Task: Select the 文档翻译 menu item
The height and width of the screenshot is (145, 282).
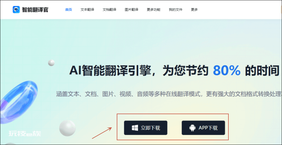Action: [109, 10]
